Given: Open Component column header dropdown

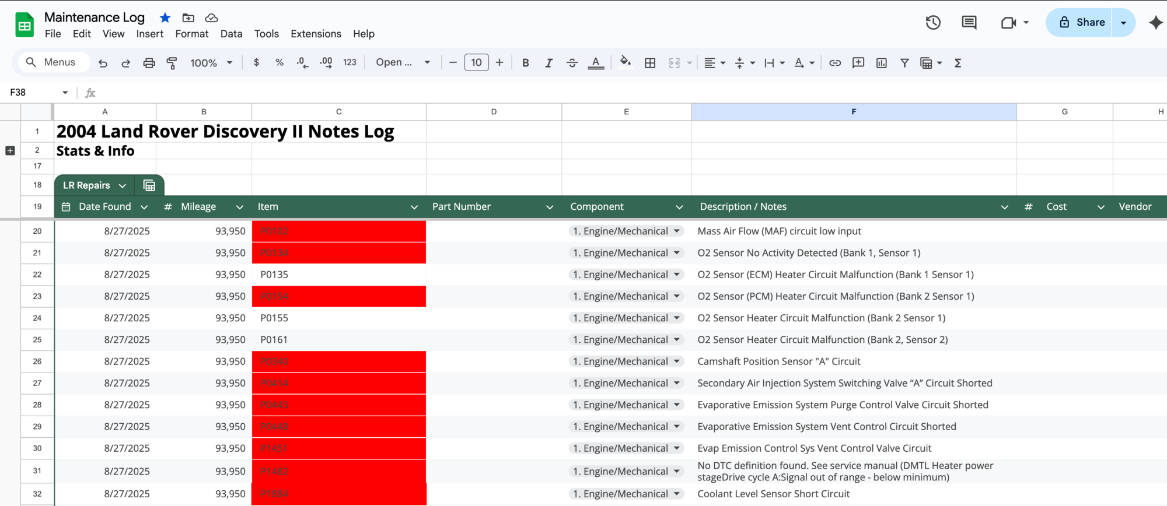Looking at the screenshot, I should [x=679, y=207].
